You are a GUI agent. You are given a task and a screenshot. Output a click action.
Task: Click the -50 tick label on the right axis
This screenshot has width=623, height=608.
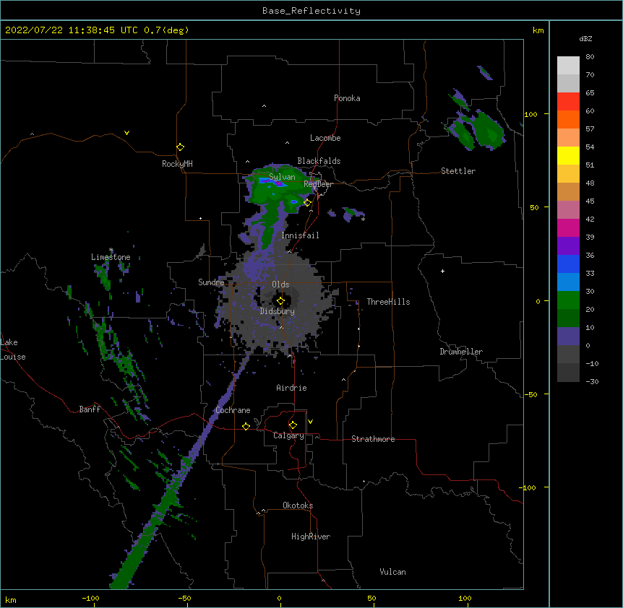(x=530, y=394)
